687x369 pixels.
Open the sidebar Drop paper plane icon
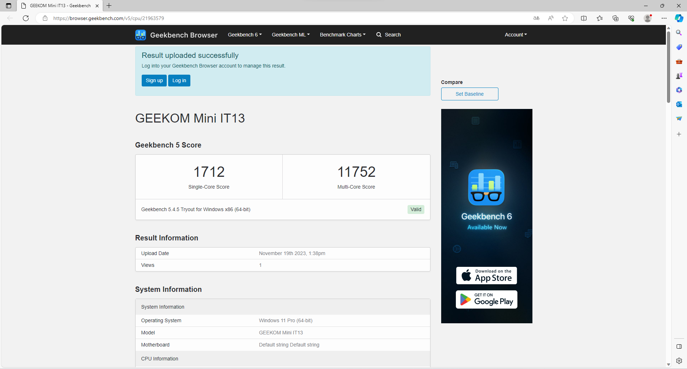pyautogui.click(x=679, y=119)
